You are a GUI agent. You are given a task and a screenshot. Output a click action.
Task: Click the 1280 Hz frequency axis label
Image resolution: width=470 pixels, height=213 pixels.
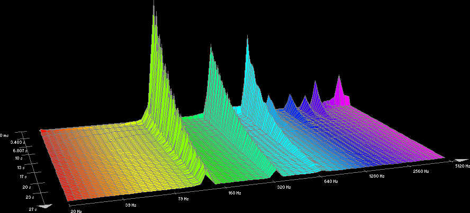[x=377, y=176]
